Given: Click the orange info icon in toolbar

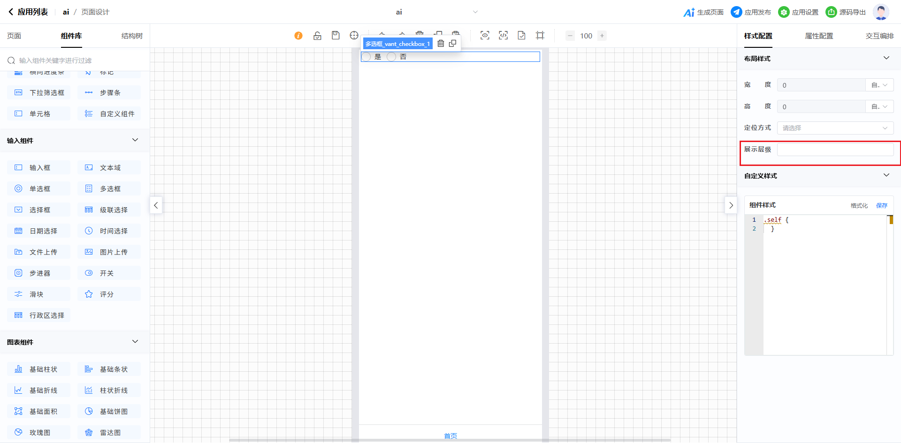Looking at the screenshot, I should pyautogui.click(x=298, y=36).
